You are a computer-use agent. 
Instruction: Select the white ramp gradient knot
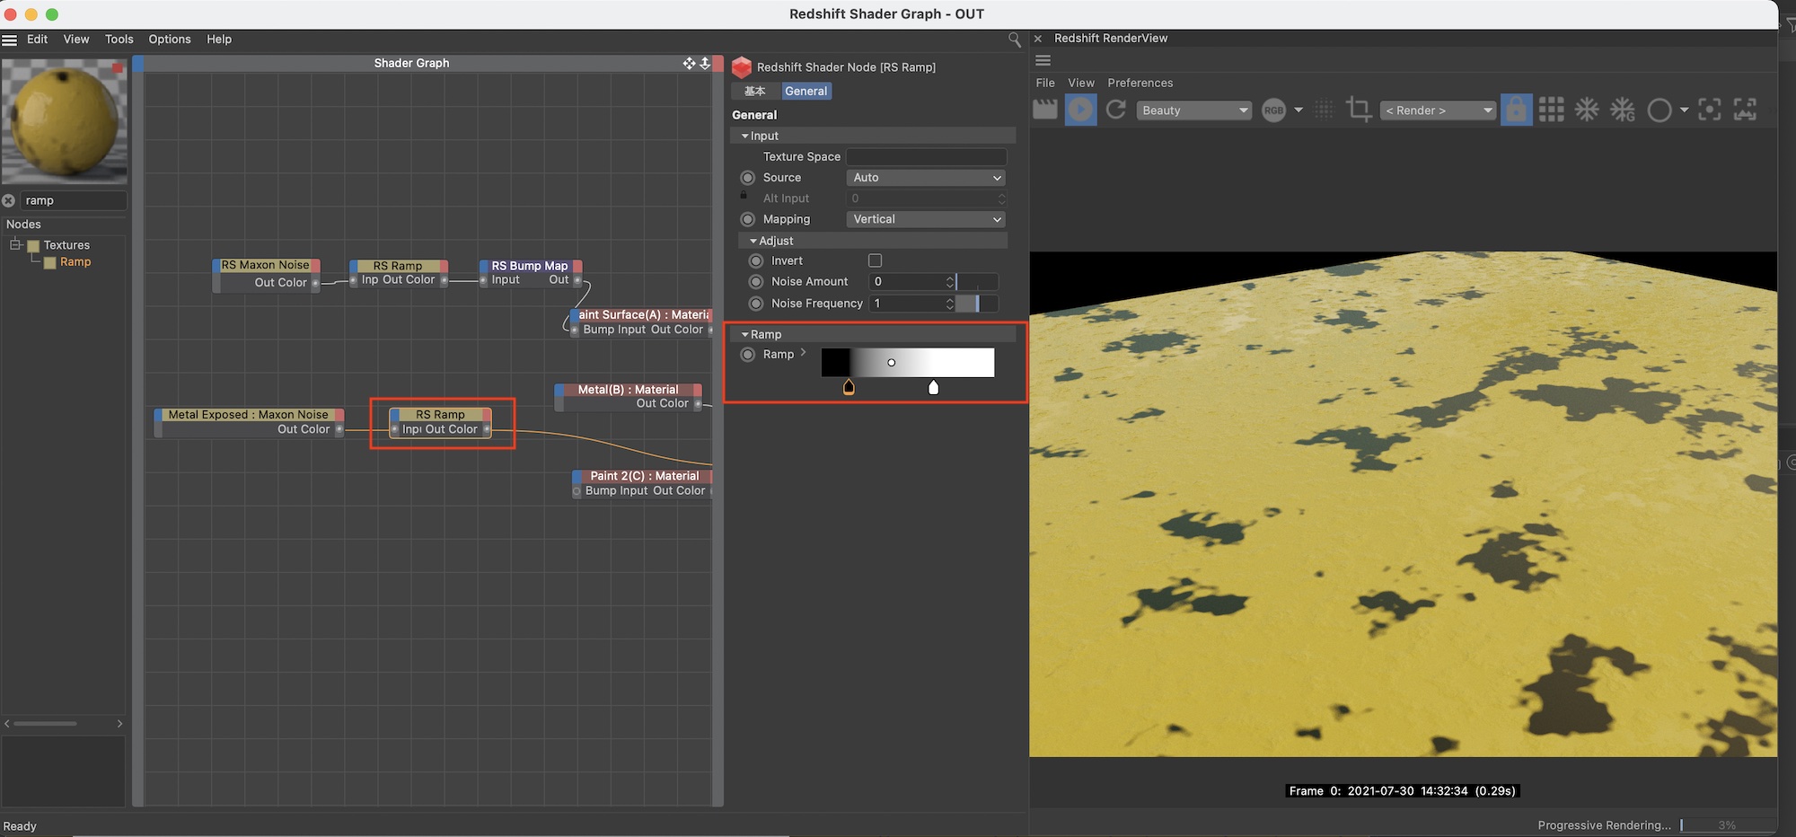click(x=933, y=387)
